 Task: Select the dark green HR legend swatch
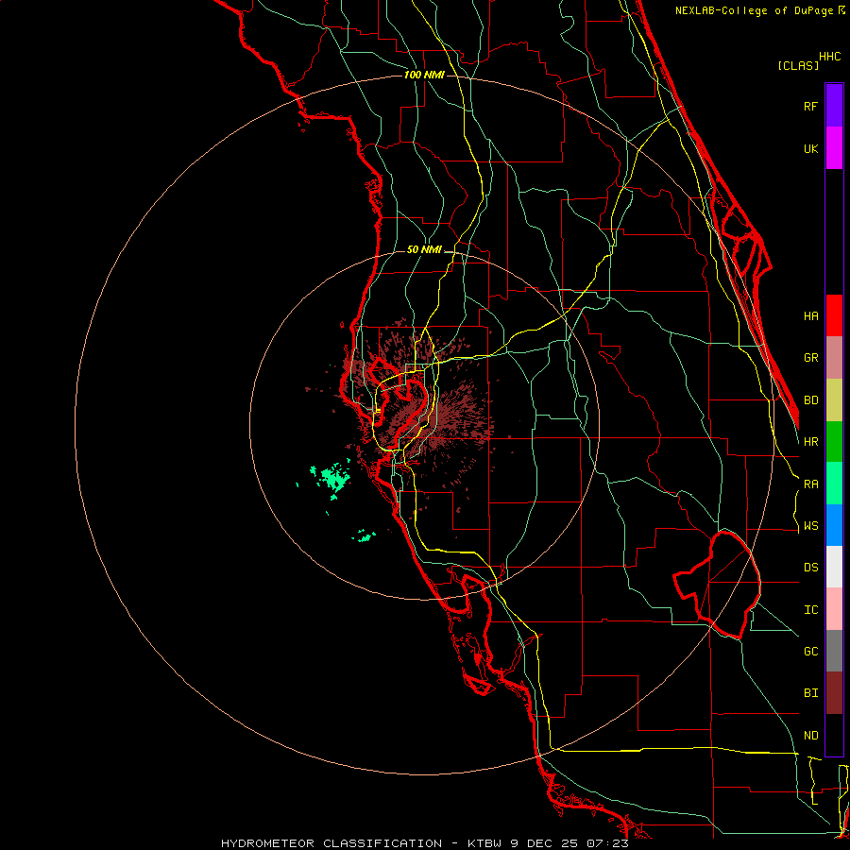click(x=834, y=441)
